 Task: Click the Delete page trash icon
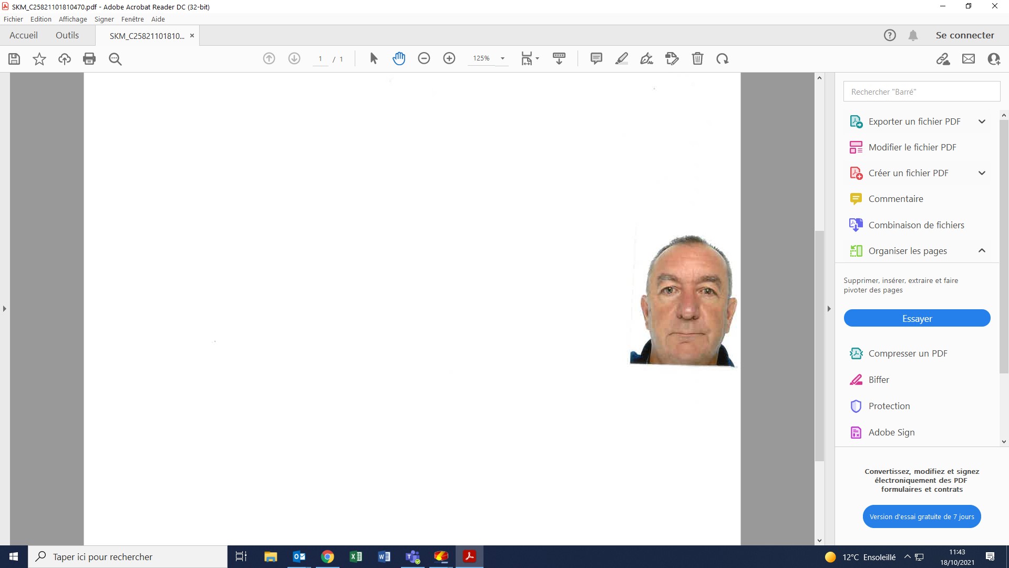point(697,58)
